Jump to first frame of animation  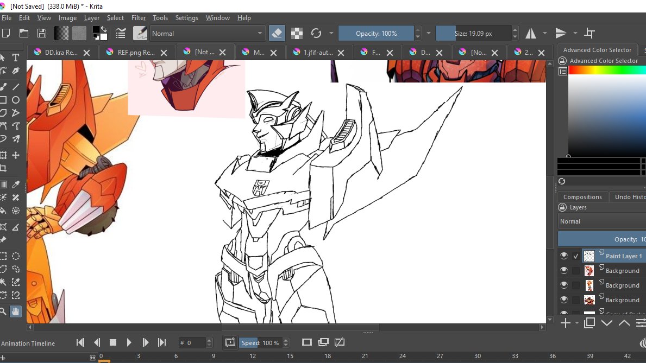pos(80,342)
